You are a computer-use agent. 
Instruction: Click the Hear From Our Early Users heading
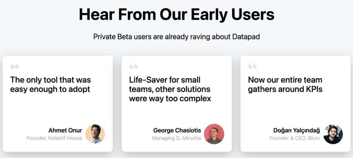click(176, 14)
